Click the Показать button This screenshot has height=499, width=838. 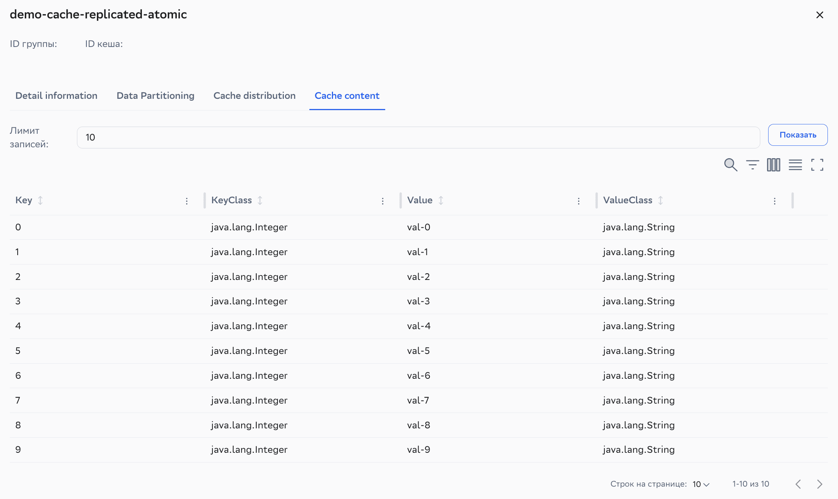(x=797, y=135)
